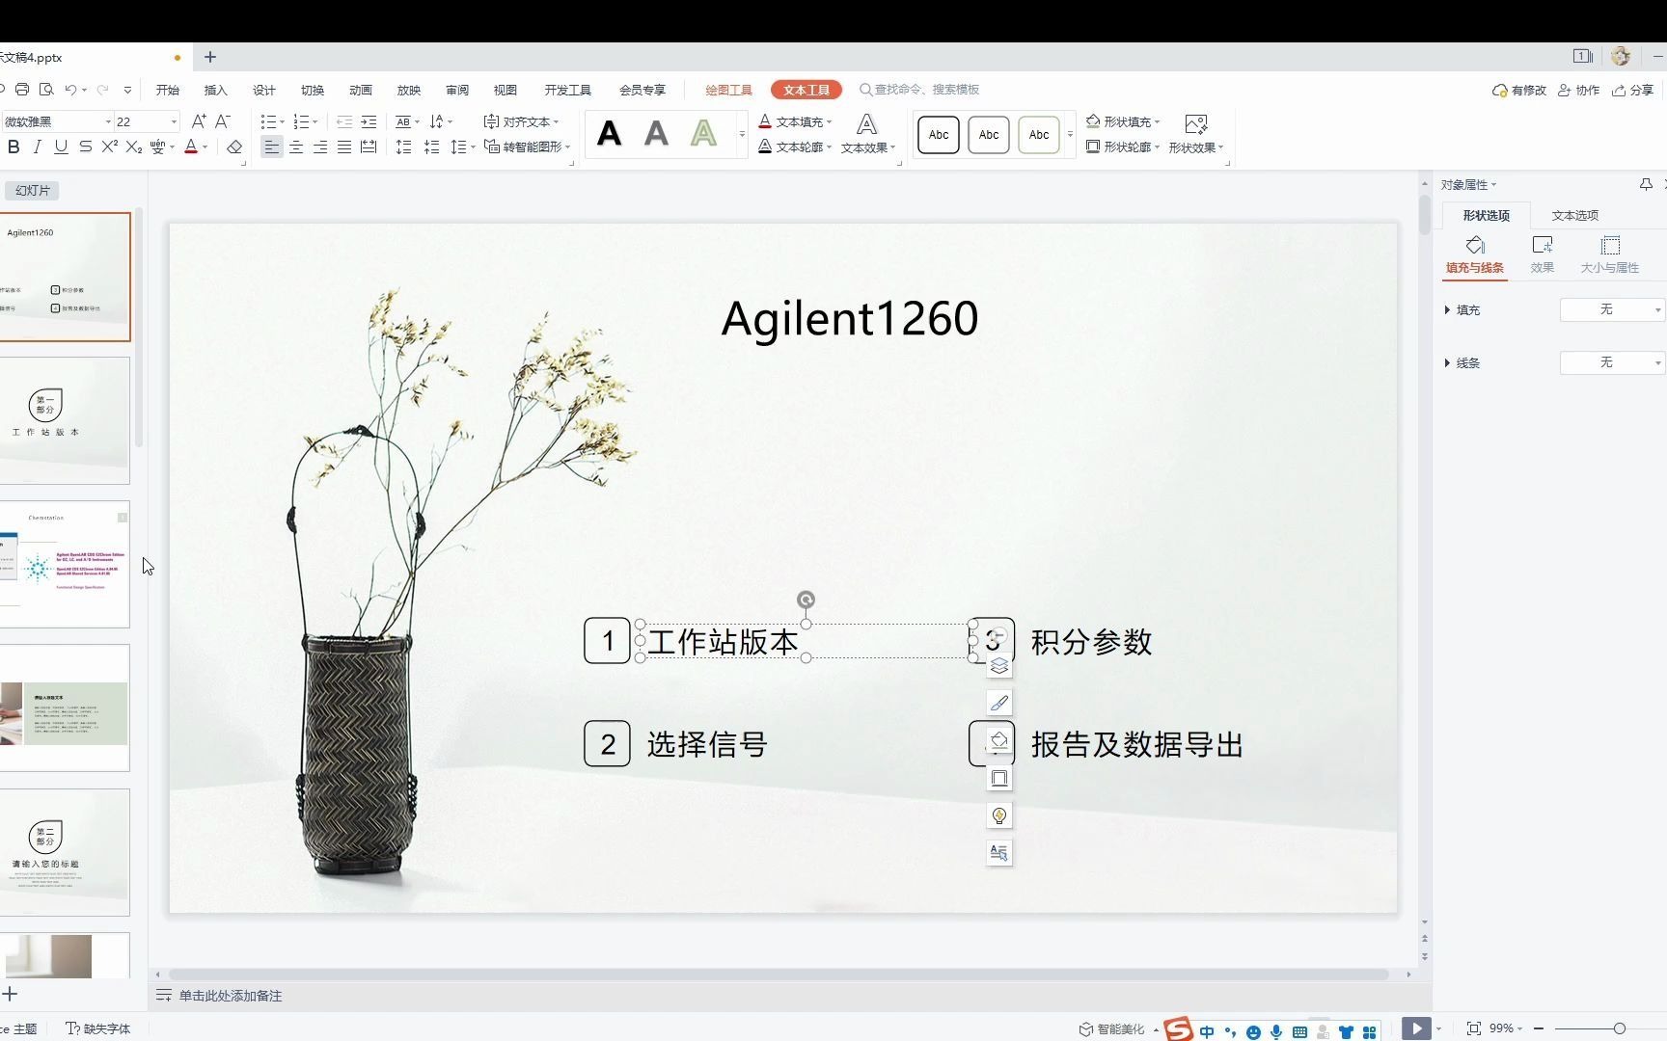This screenshot has height=1041, width=1667.
Task: Increase font size with A+ icon
Action: pos(198,121)
